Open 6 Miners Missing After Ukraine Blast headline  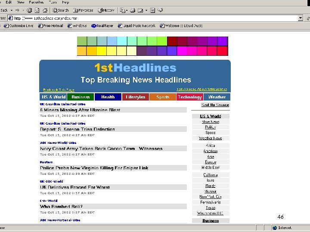80,110
